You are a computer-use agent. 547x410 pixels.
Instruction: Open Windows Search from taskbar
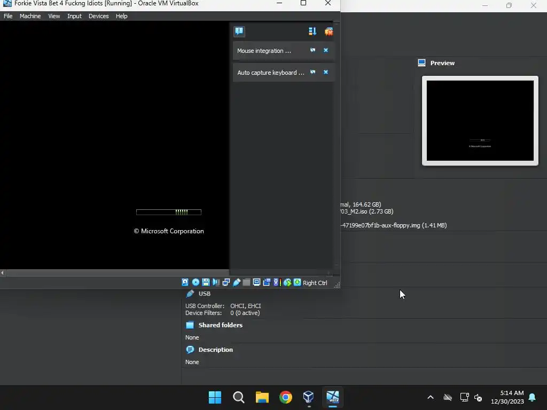click(239, 397)
